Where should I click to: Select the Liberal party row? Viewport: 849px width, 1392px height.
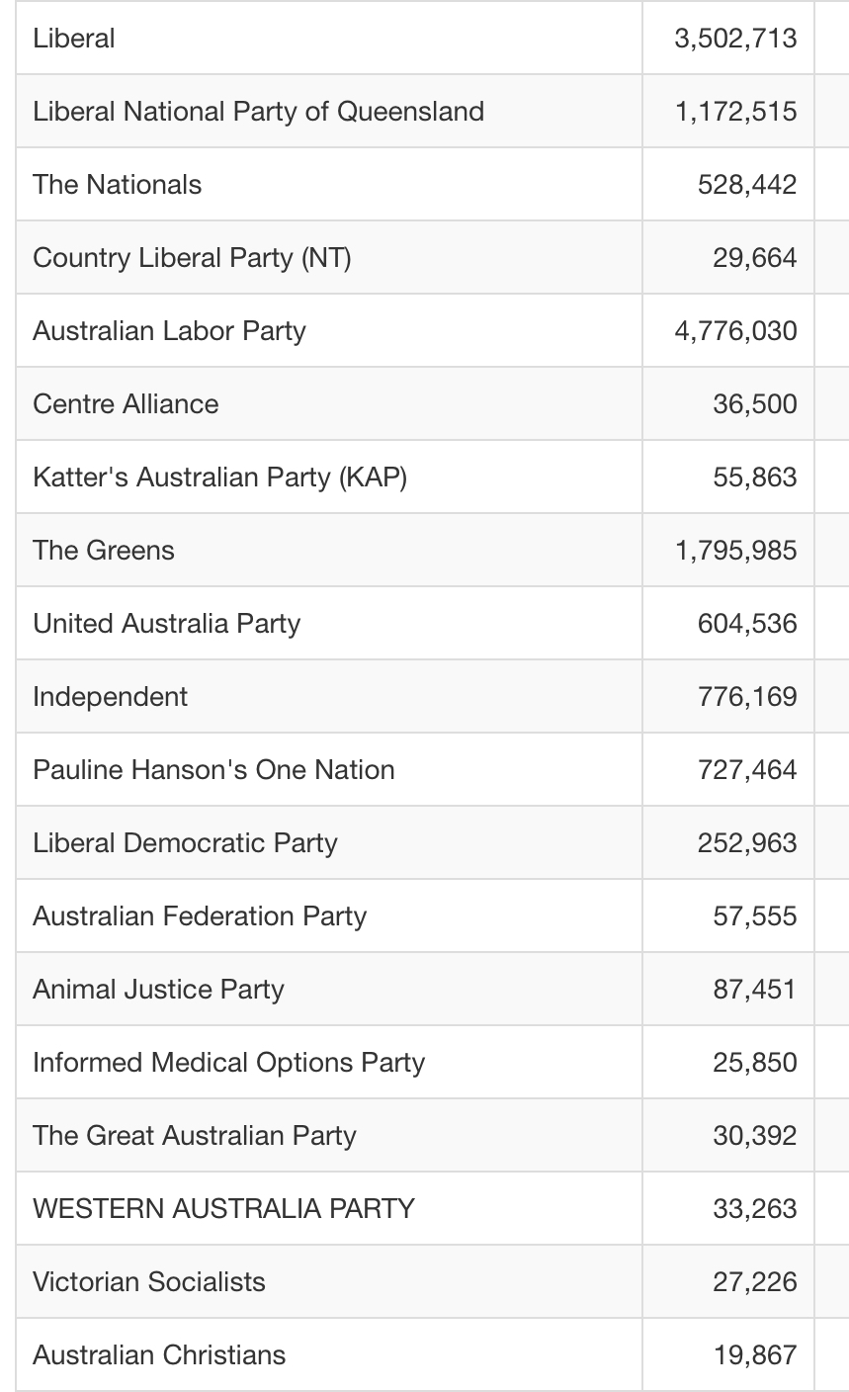coord(432,39)
